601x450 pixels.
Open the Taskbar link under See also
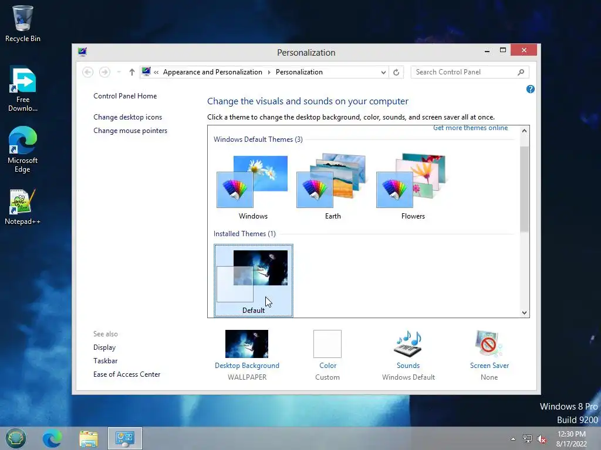(106, 361)
